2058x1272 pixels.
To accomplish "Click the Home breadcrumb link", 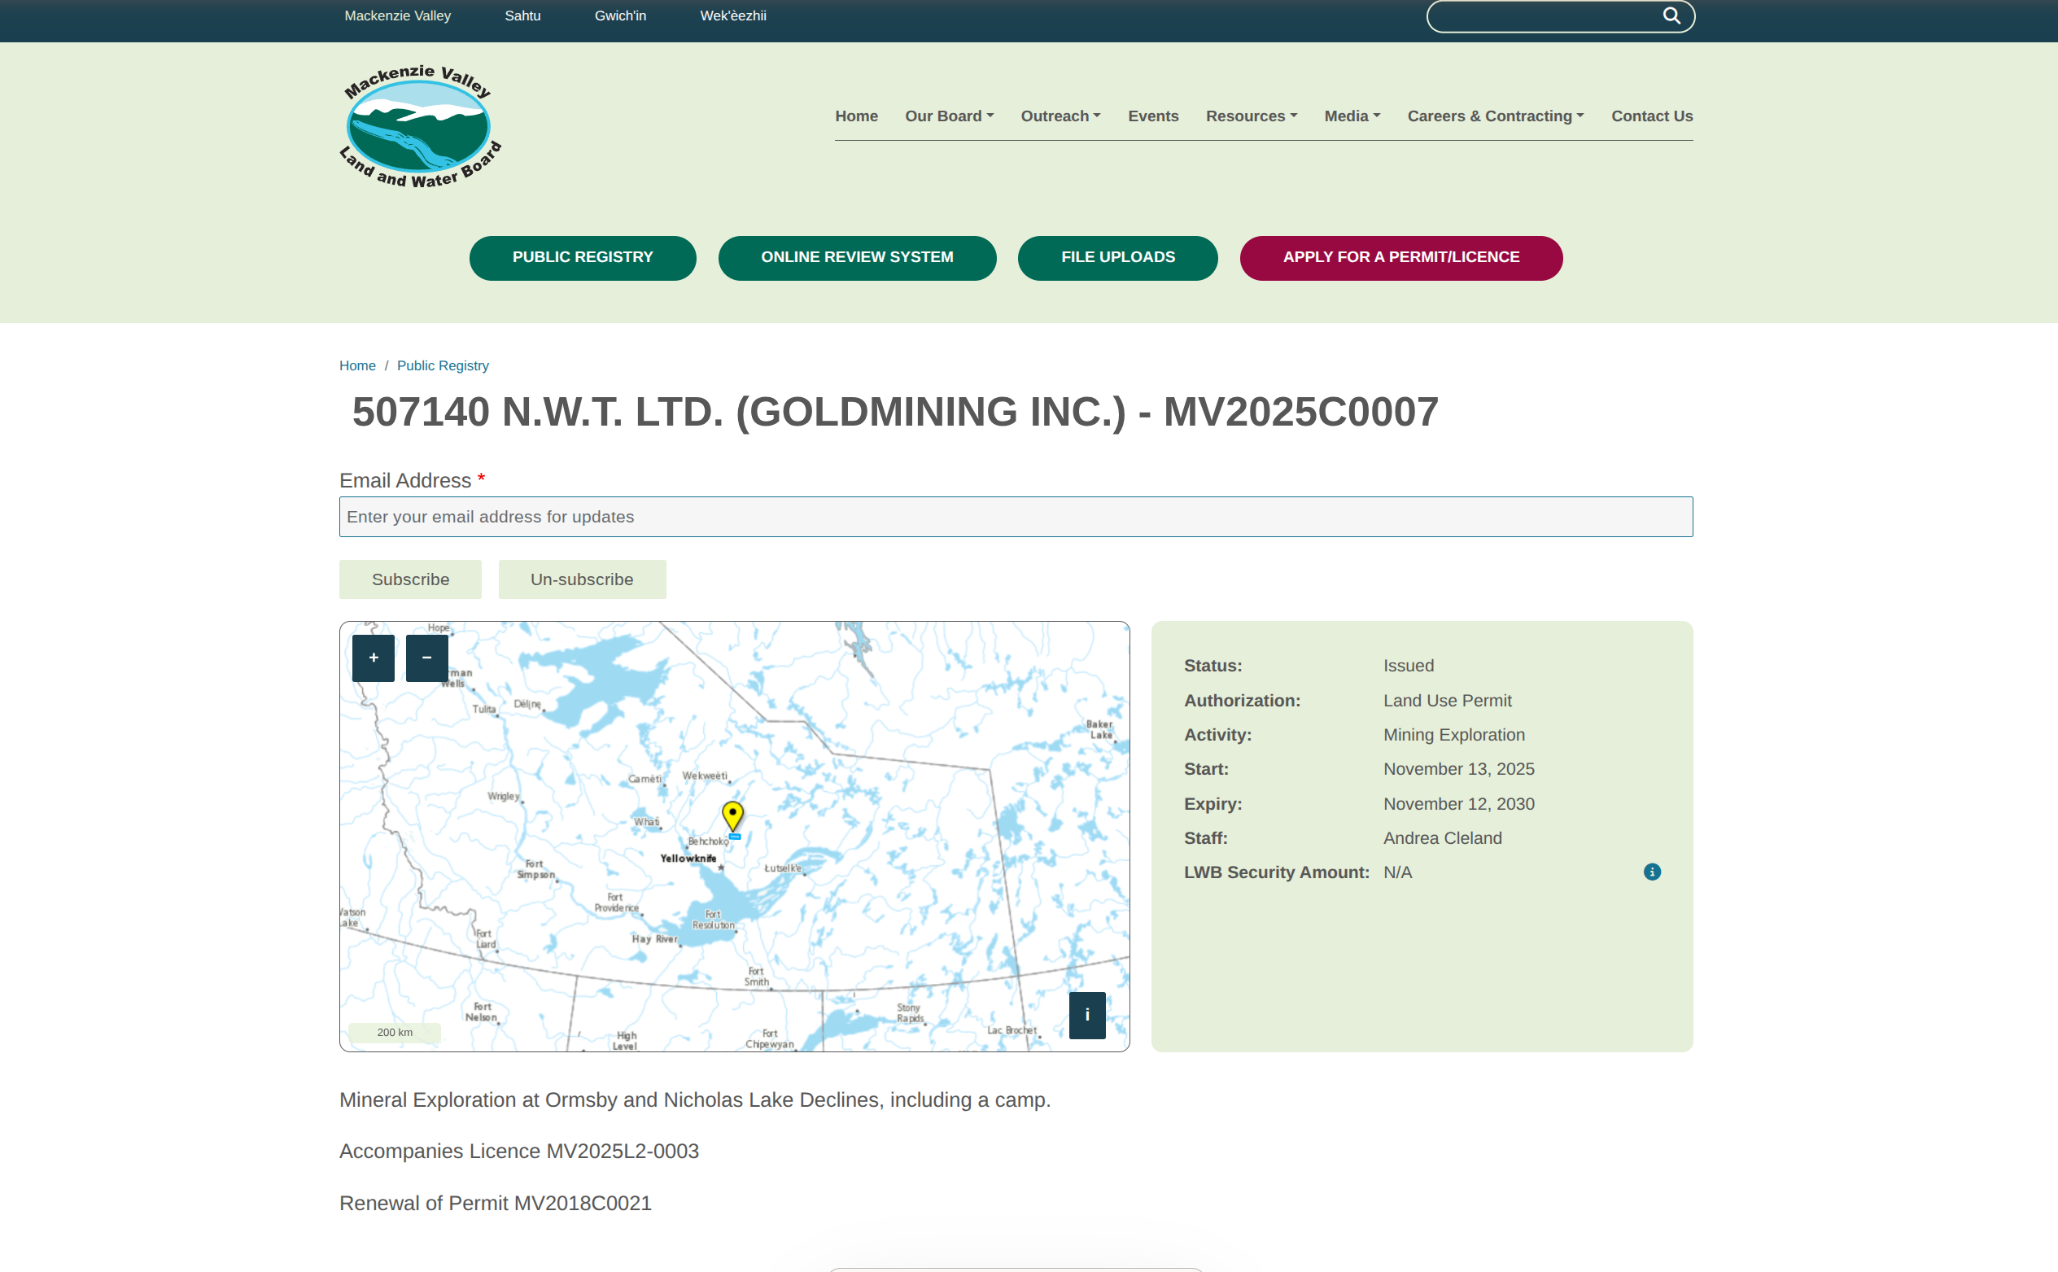I will pyautogui.click(x=357, y=365).
